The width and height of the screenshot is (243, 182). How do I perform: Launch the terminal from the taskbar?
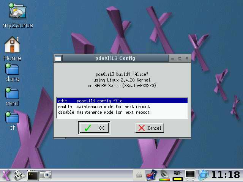(33, 175)
